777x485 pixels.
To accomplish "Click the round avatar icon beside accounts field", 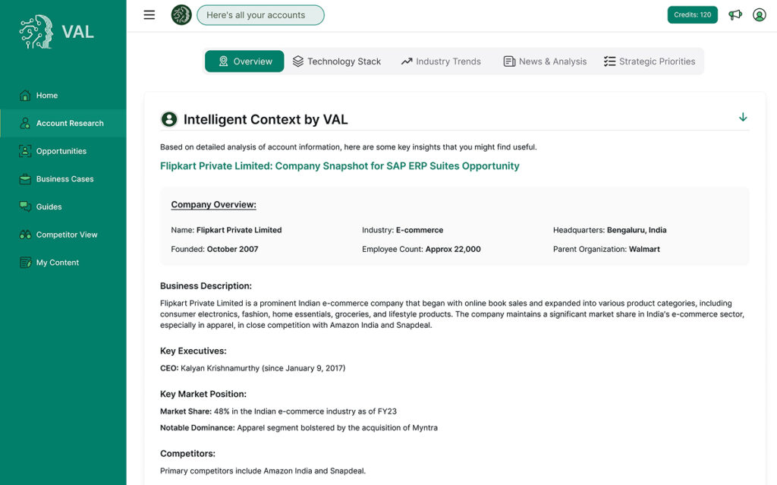I will [181, 15].
